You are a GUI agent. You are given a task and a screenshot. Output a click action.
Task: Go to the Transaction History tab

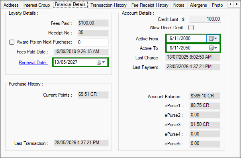pos(108,5)
